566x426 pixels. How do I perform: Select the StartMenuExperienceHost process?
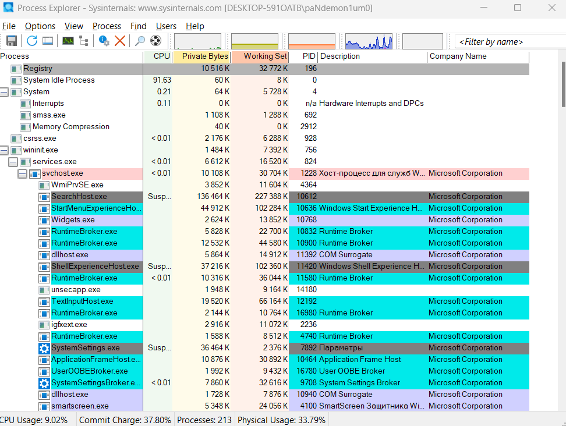point(264,208)
